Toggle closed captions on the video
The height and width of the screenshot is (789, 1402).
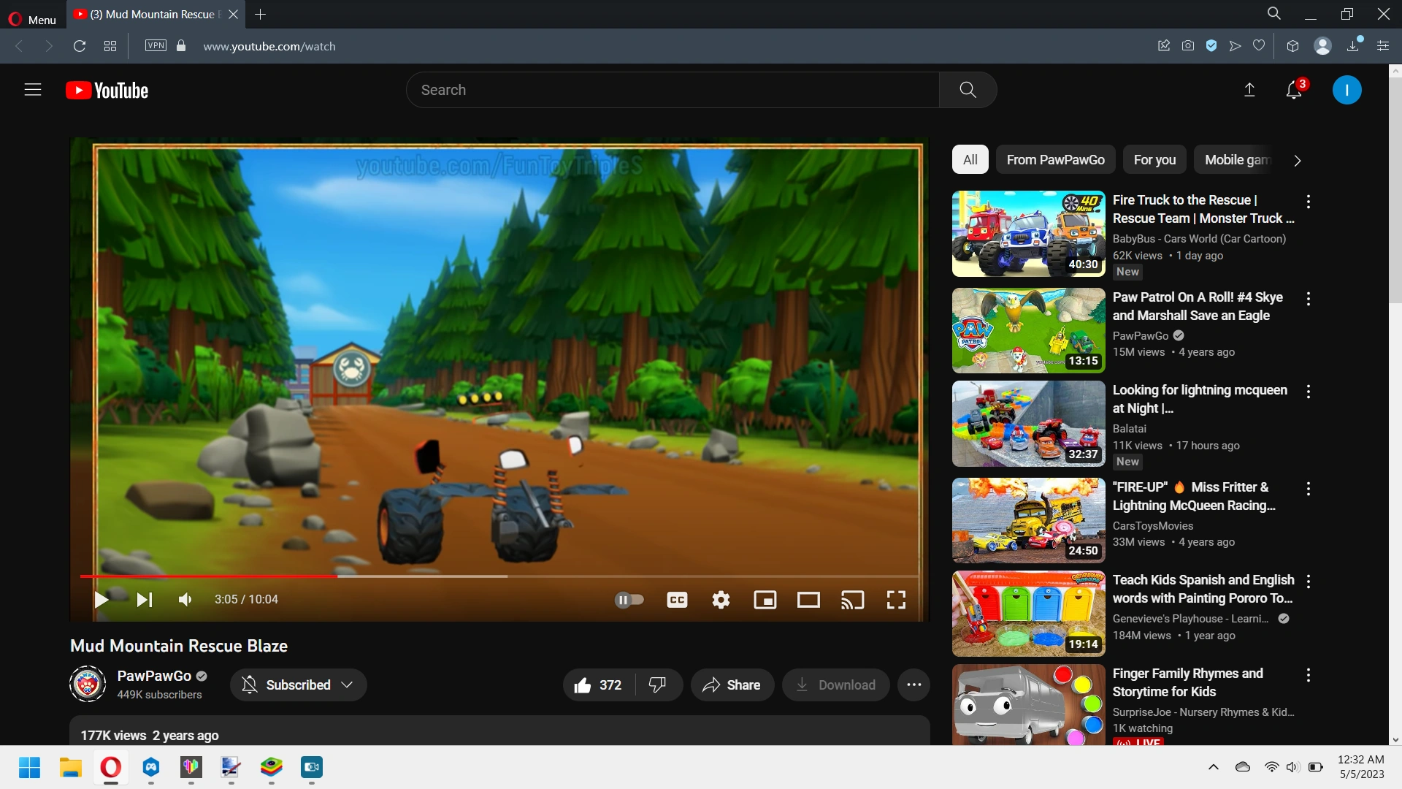[x=677, y=600]
